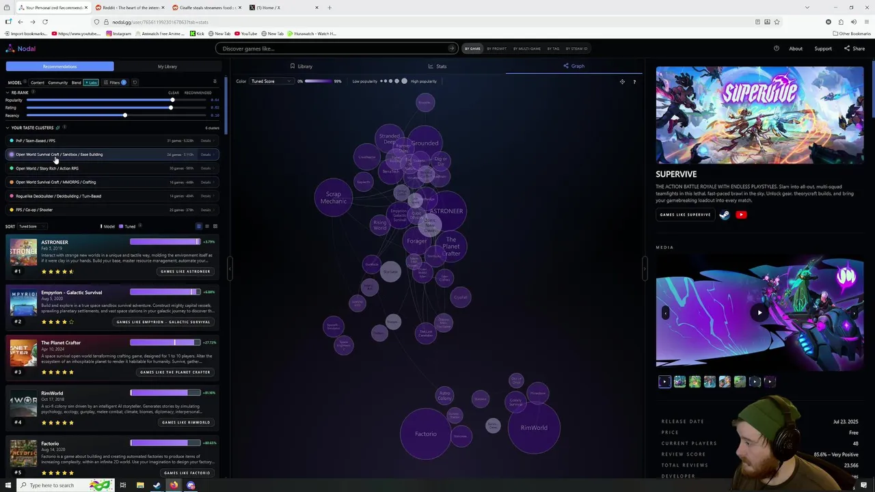Show previous media slide

tap(665, 313)
